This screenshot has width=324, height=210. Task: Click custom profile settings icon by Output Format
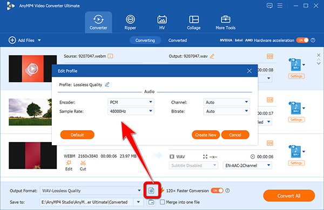click(x=151, y=191)
